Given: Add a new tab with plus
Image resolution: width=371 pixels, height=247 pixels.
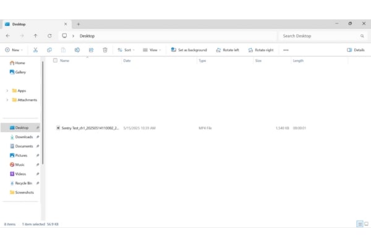Looking at the screenshot, I should [x=79, y=24].
